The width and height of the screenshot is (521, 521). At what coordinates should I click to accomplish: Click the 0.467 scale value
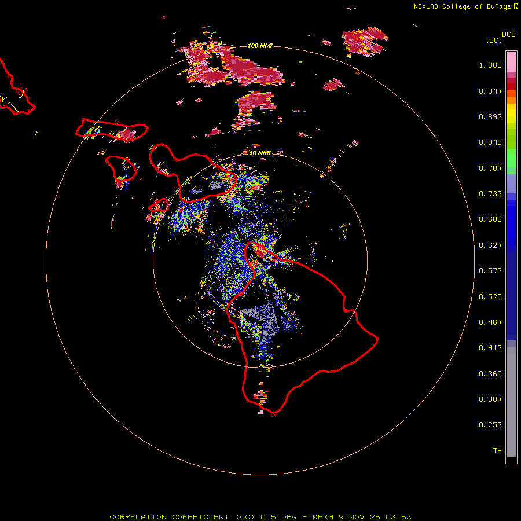coord(490,322)
